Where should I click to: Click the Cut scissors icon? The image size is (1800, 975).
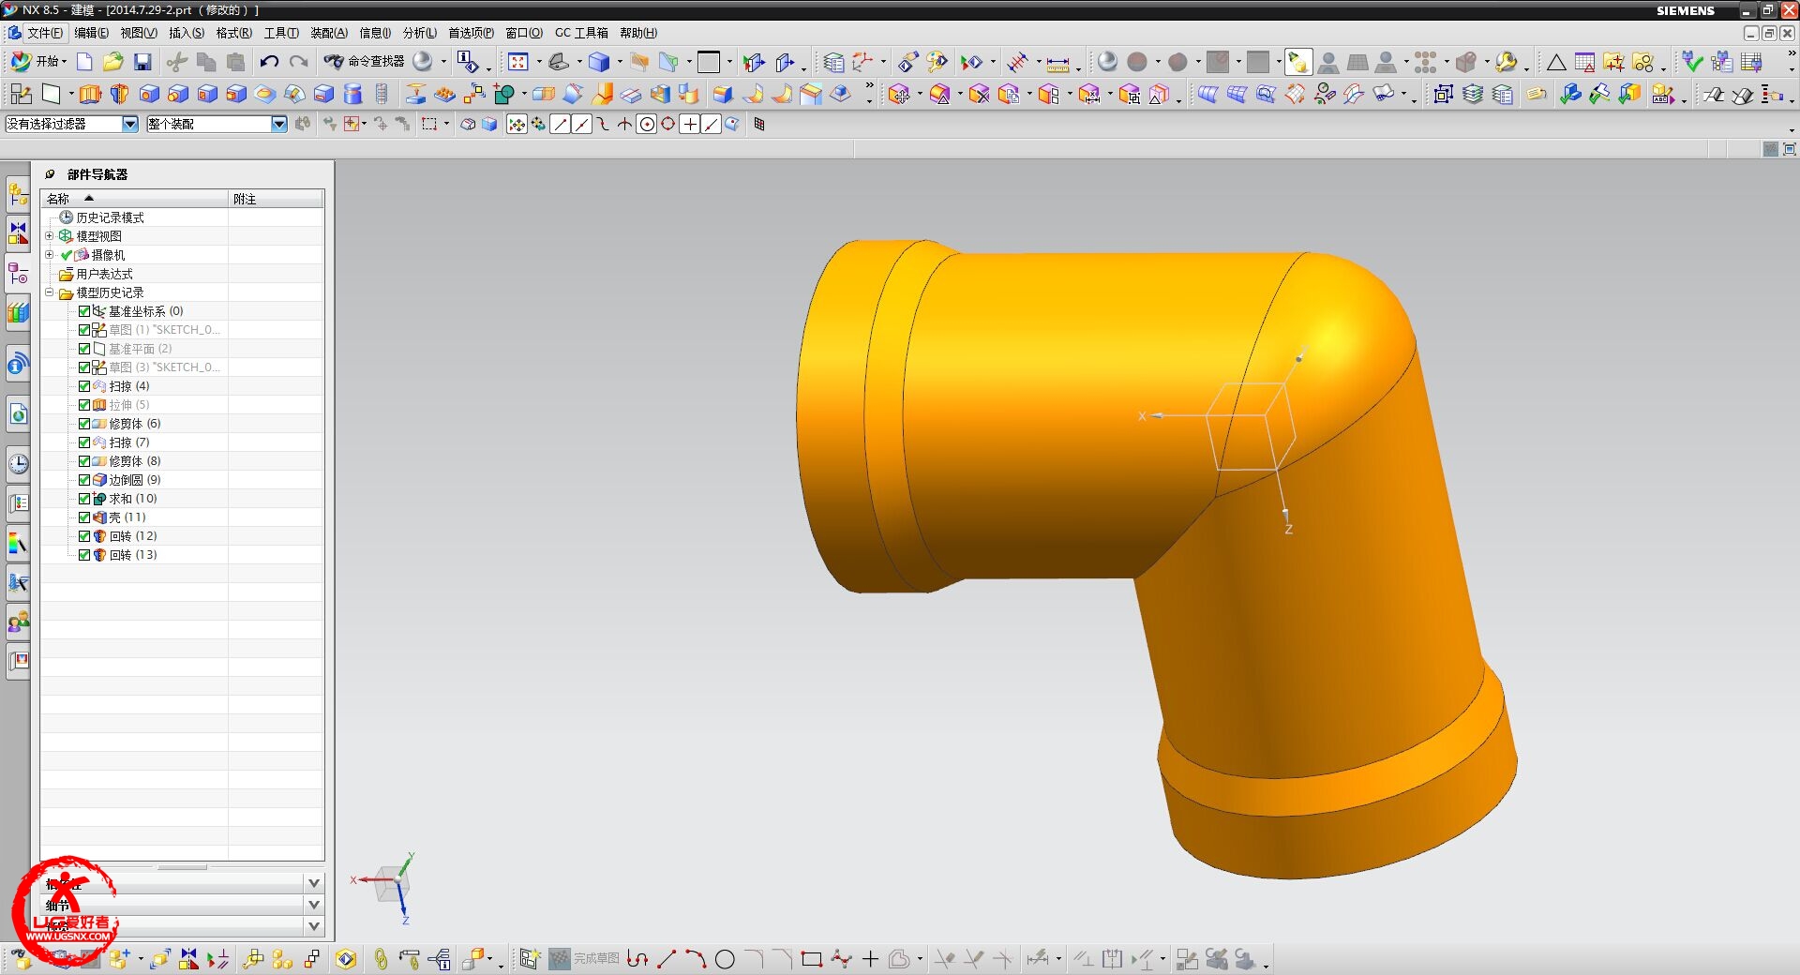[176, 62]
